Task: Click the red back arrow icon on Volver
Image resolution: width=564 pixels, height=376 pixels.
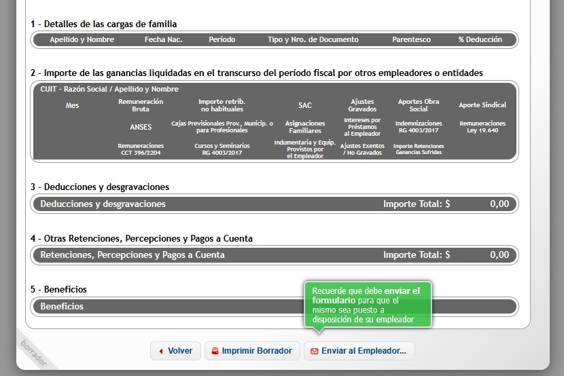Action: click(x=161, y=351)
